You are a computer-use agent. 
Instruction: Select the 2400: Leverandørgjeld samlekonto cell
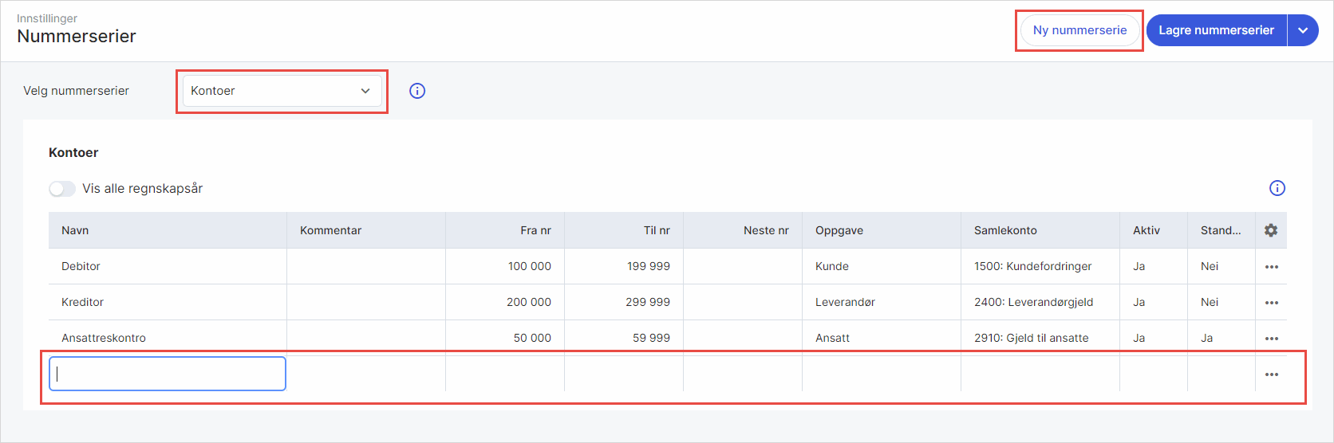[x=1040, y=302]
